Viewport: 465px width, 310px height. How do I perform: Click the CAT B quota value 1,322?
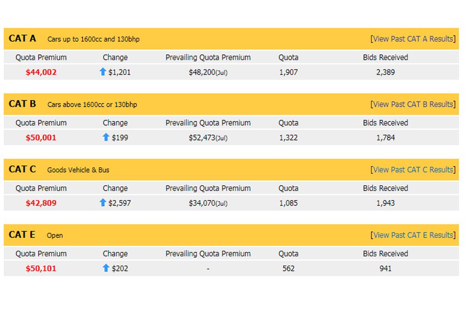pyautogui.click(x=288, y=138)
